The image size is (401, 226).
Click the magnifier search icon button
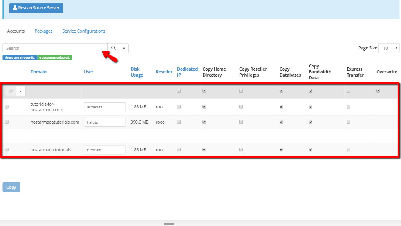[113, 48]
